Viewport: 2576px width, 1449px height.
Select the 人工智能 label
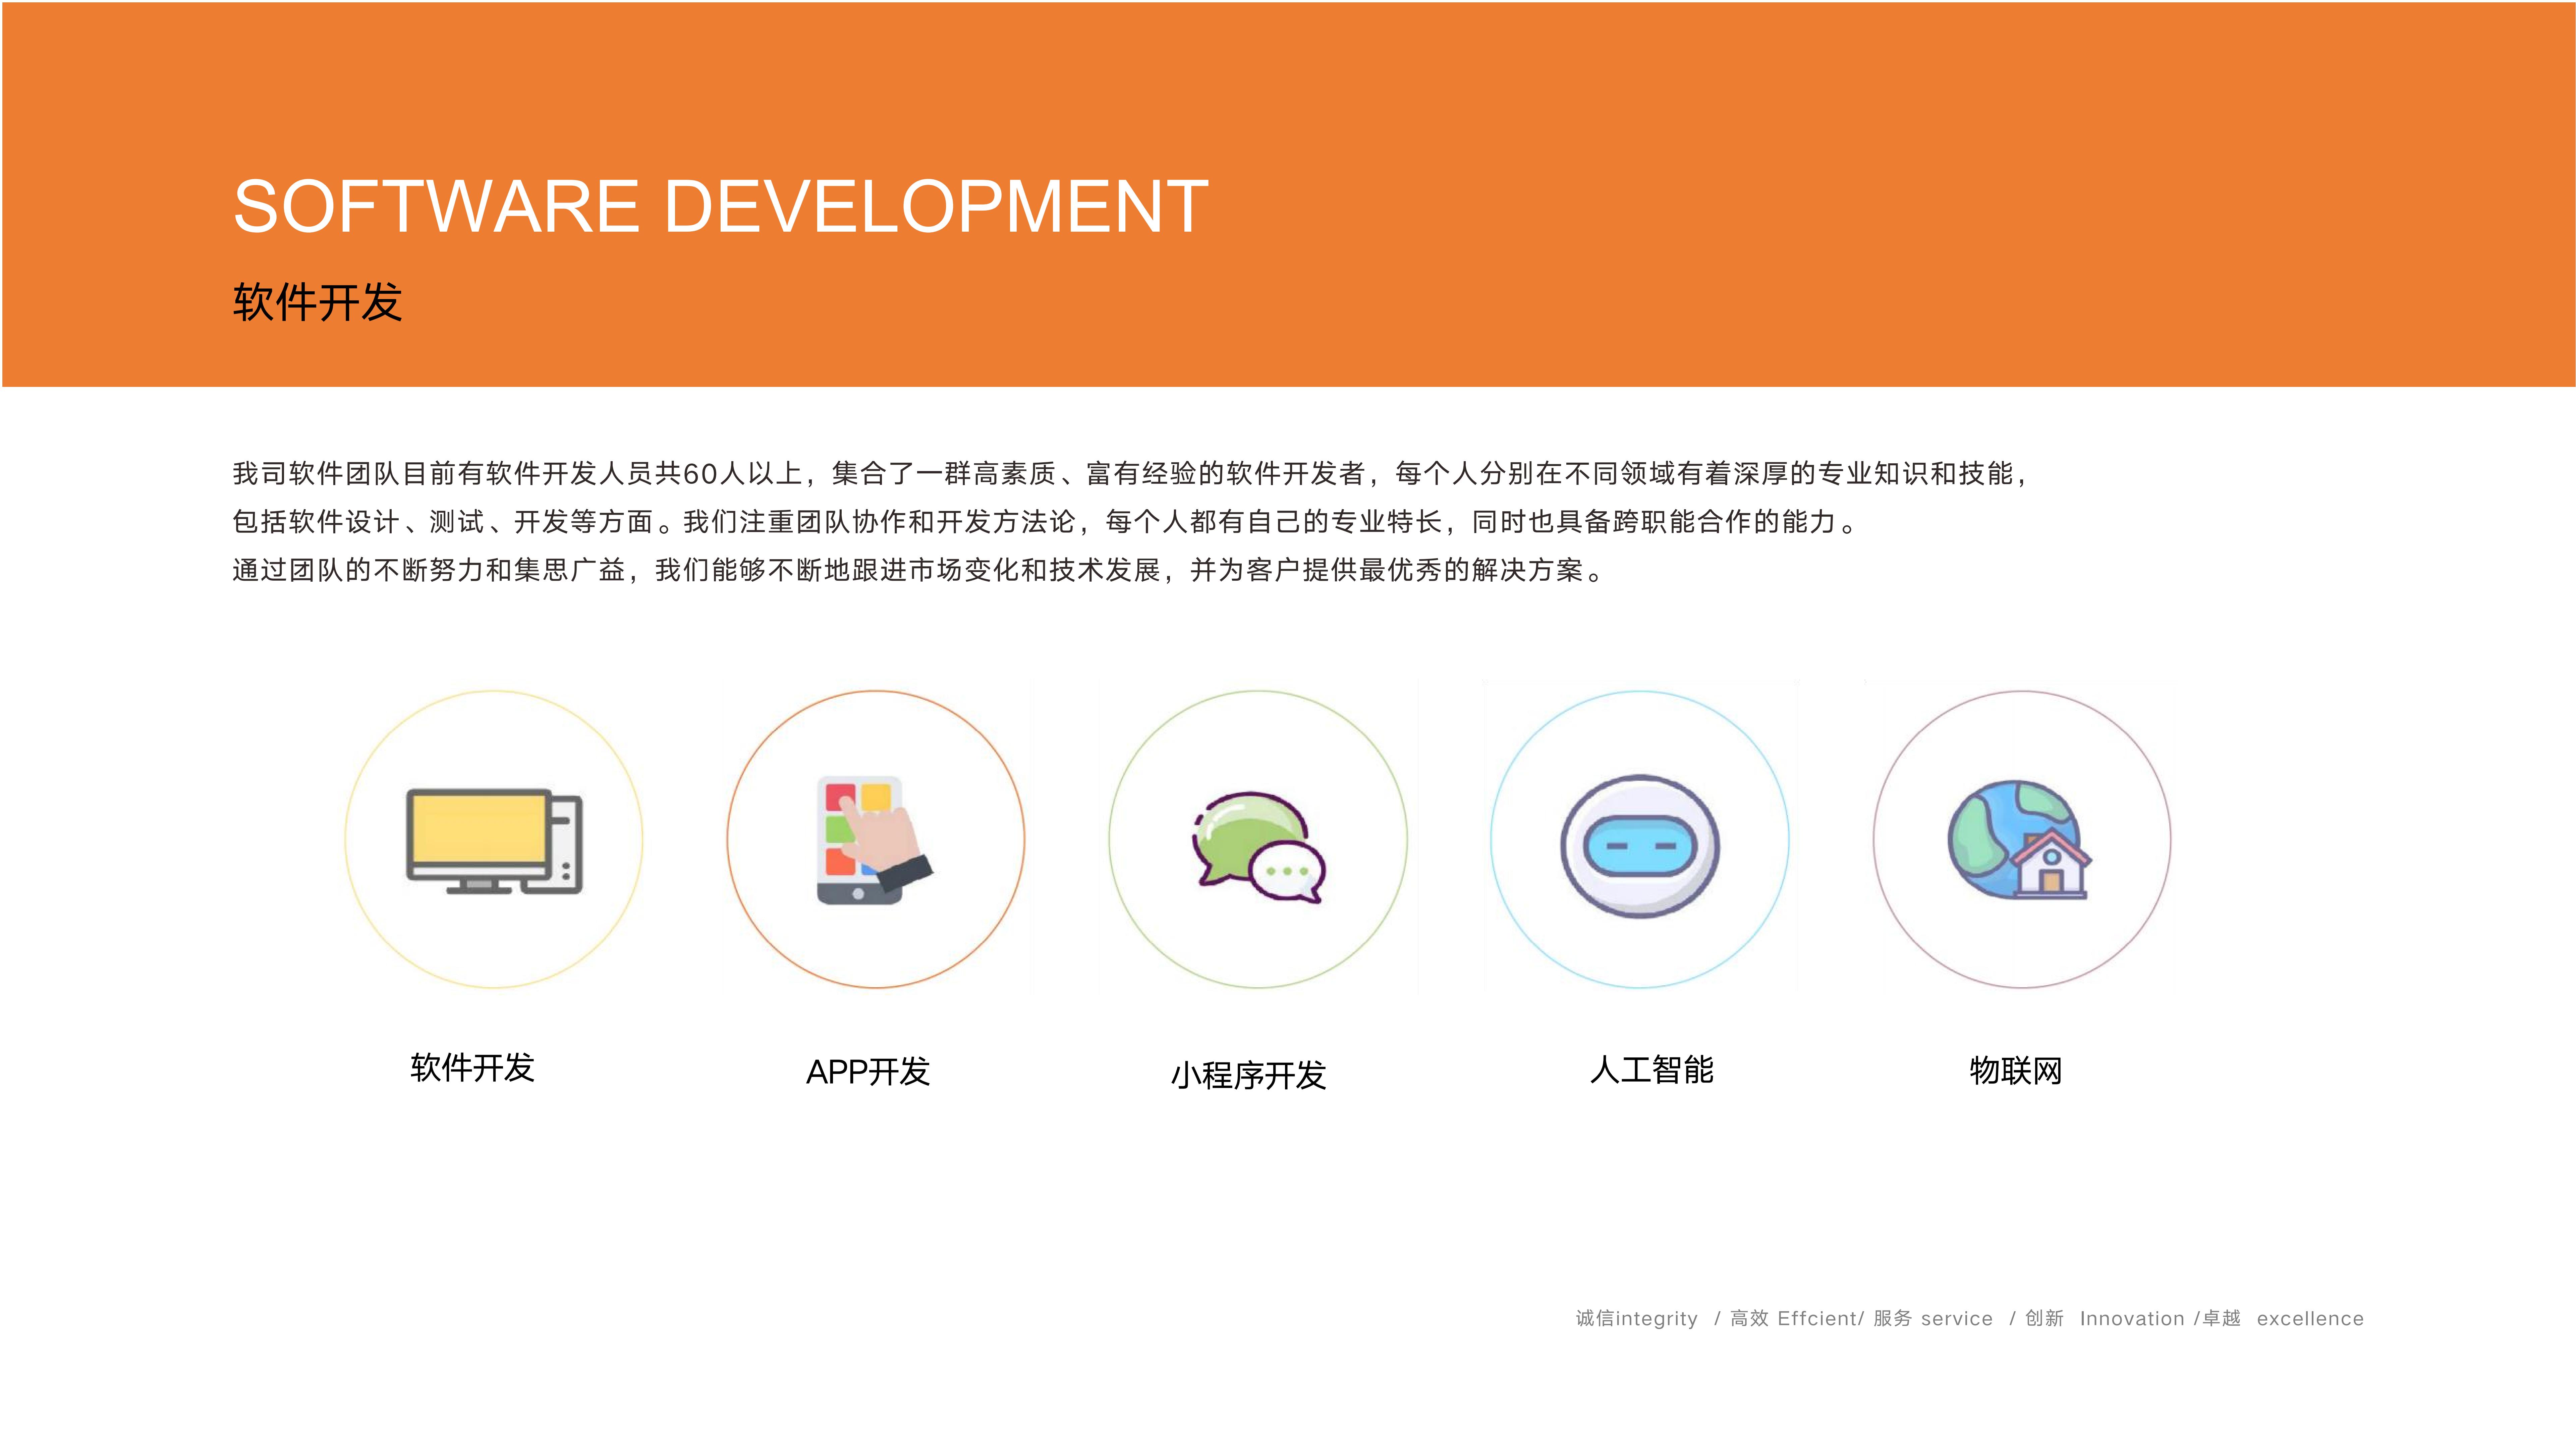click(1651, 1069)
